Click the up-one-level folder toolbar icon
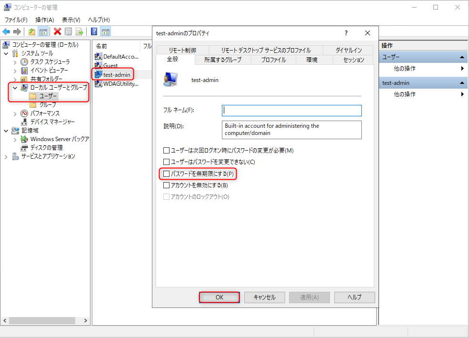 coord(32,31)
